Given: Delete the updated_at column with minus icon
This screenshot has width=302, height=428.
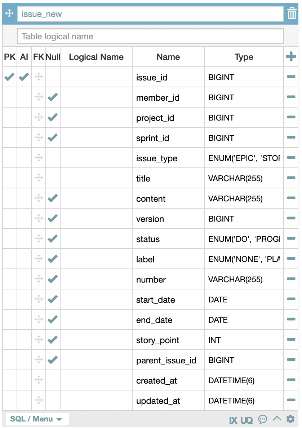Looking at the screenshot, I should coord(291,400).
